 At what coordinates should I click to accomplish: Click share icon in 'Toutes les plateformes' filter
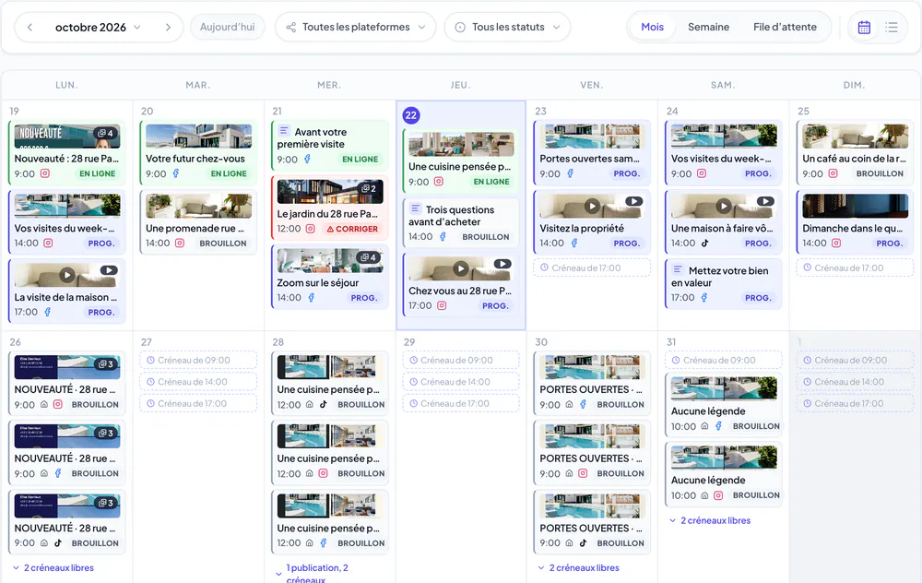(x=291, y=27)
